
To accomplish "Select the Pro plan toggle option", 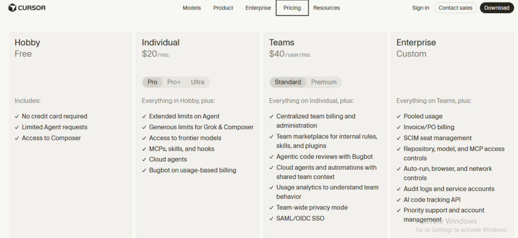I will (152, 82).
